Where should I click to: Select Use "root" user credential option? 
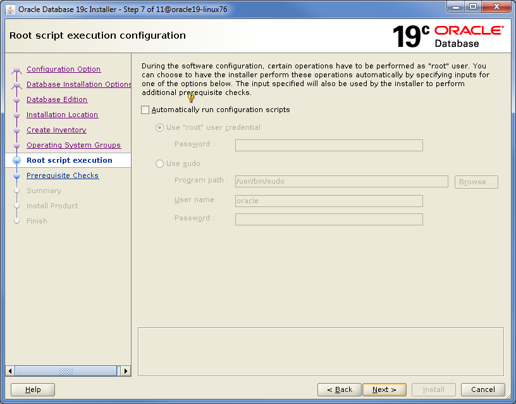pyautogui.click(x=159, y=128)
